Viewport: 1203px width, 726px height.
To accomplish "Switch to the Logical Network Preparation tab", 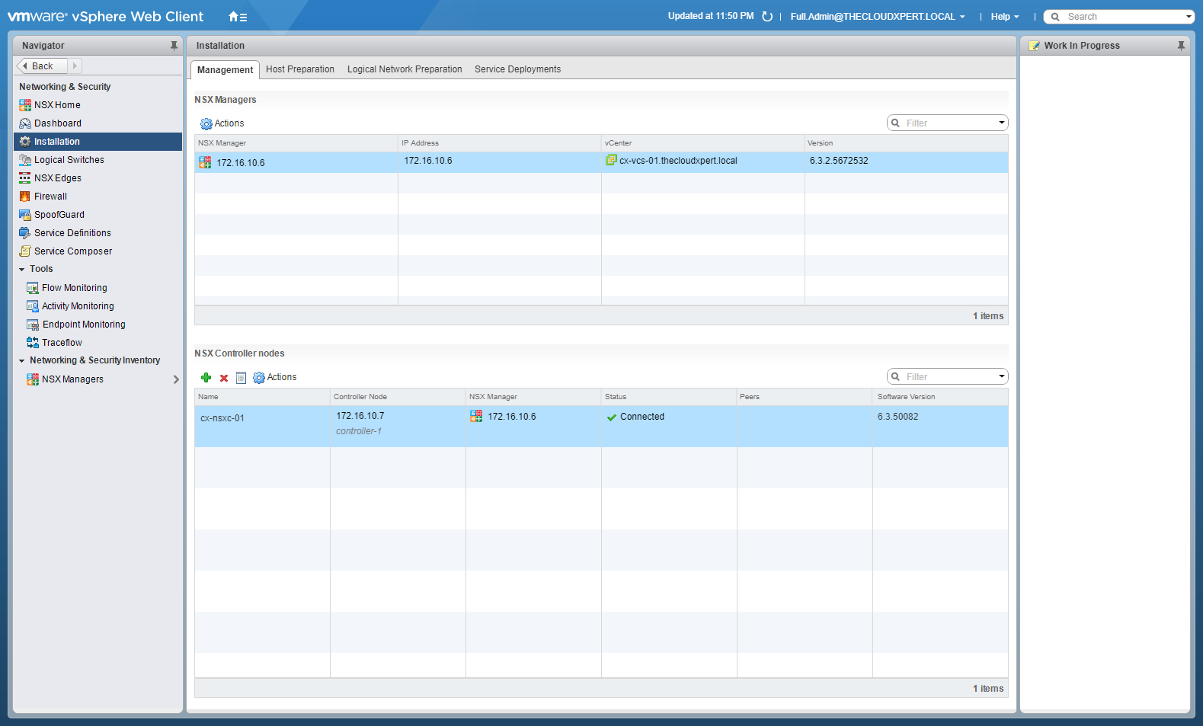I will 405,69.
